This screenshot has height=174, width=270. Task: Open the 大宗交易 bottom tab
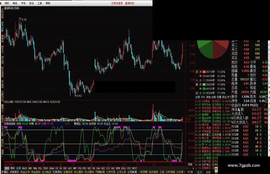111,172
